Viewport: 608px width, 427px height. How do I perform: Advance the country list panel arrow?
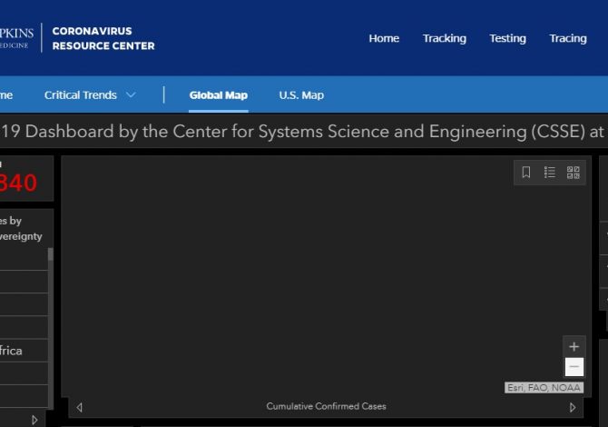(34, 420)
